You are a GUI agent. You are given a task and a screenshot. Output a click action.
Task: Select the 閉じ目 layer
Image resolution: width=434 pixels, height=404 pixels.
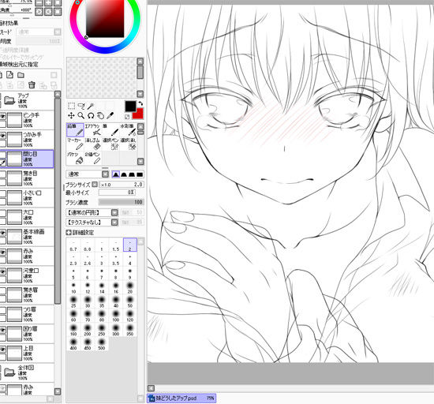27,159
